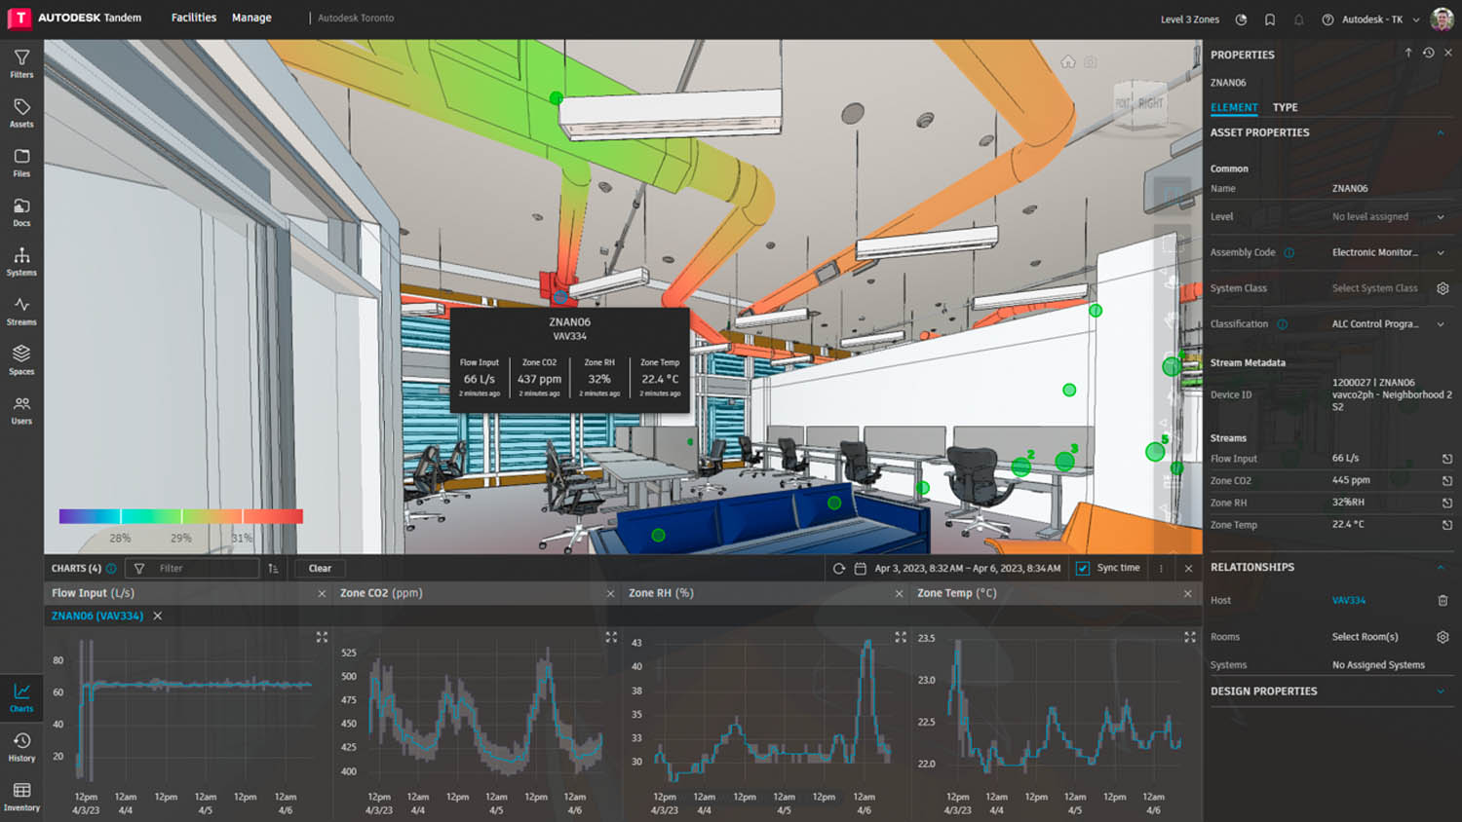The image size is (1462, 822).
Task: Open the calendar date picker for charts
Action: click(862, 568)
